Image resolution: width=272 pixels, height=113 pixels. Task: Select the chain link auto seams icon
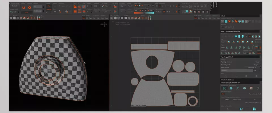point(258,88)
